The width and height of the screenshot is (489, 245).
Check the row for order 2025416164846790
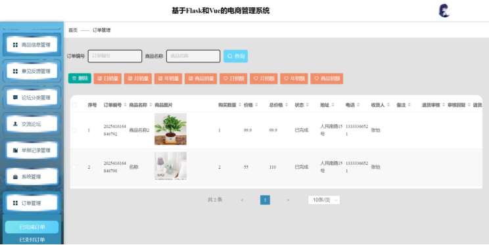(74, 167)
